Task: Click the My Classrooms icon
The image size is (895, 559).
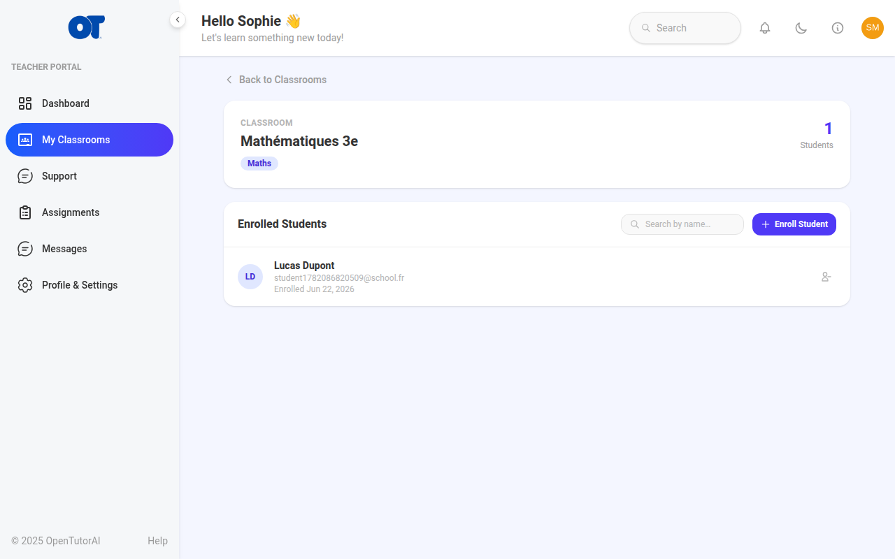Action: (25, 140)
